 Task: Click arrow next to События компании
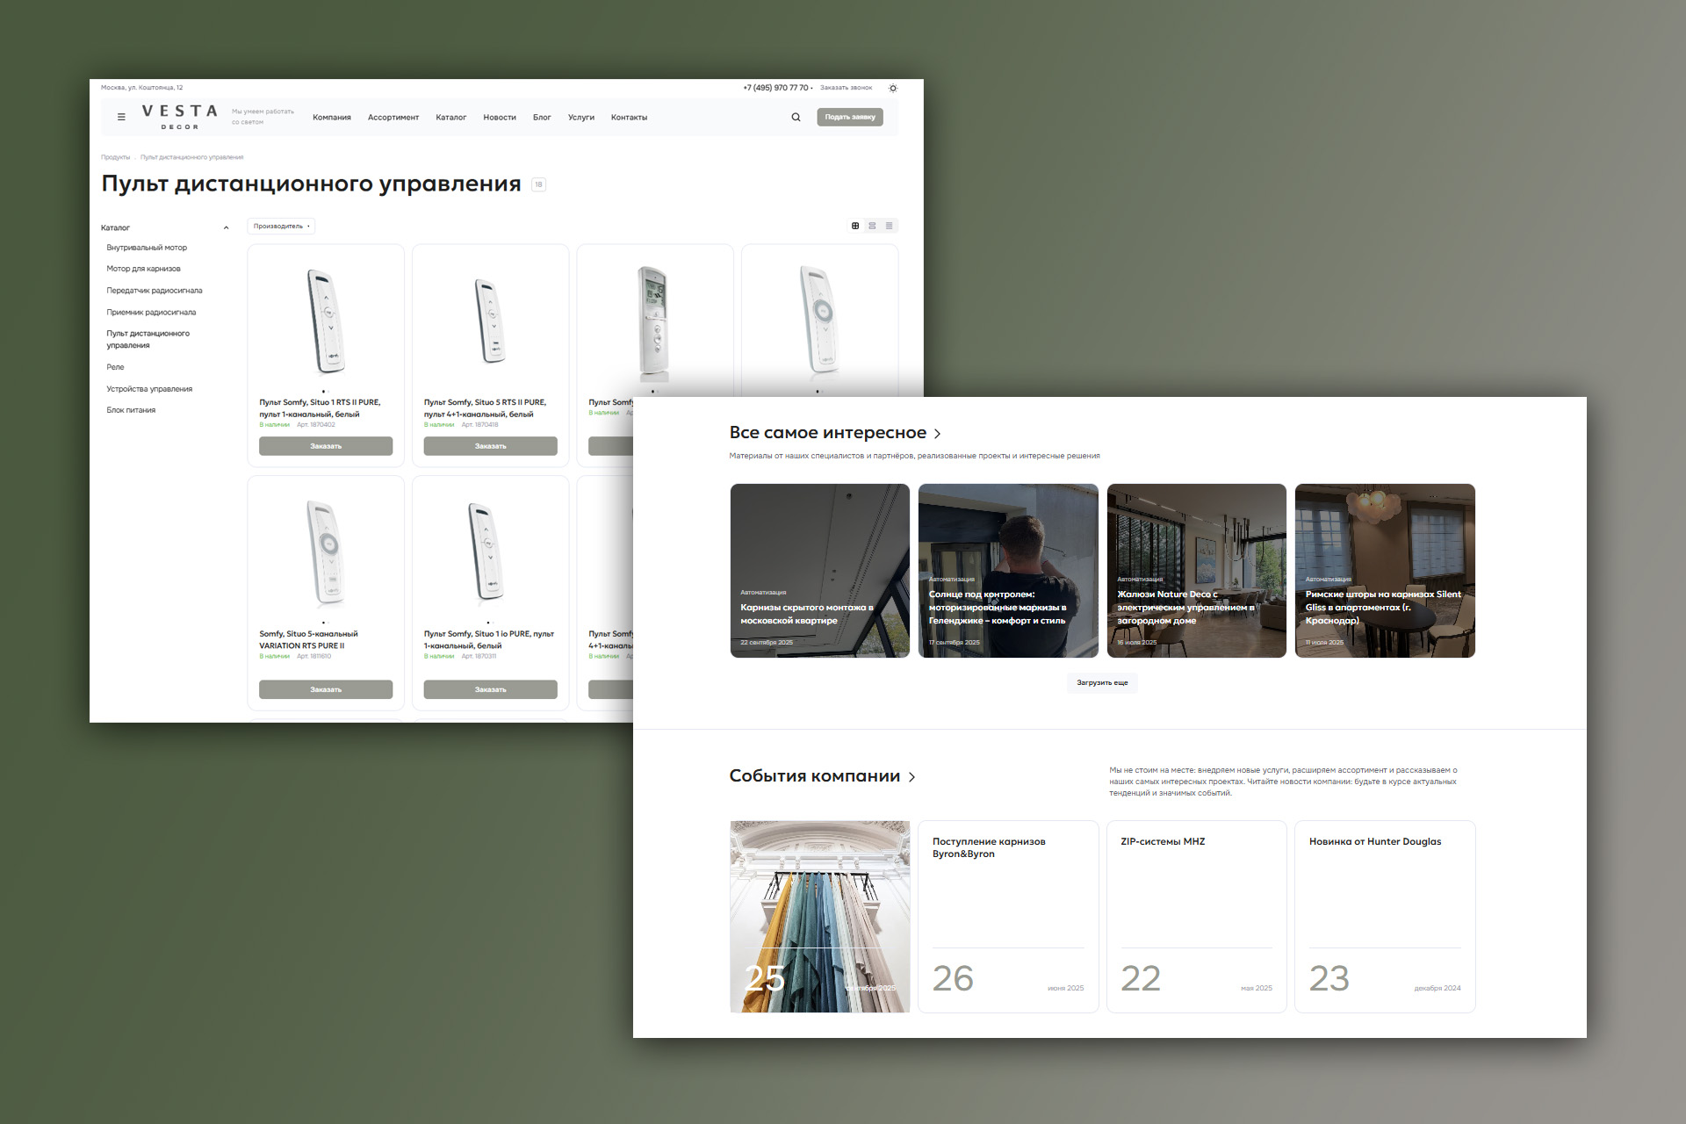click(912, 777)
